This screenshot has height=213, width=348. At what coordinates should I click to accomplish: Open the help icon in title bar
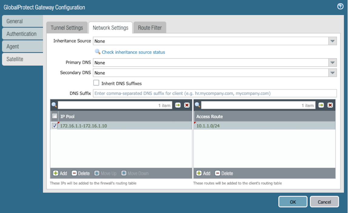click(x=340, y=6)
